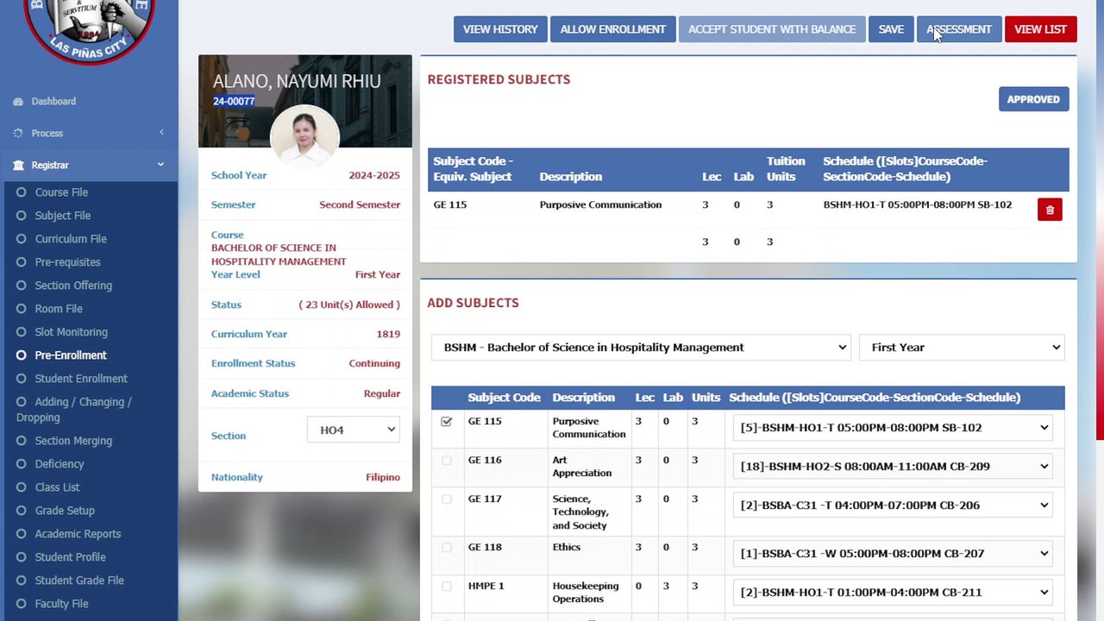
Task: Click the Course File circle icon
Action: (22, 192)
